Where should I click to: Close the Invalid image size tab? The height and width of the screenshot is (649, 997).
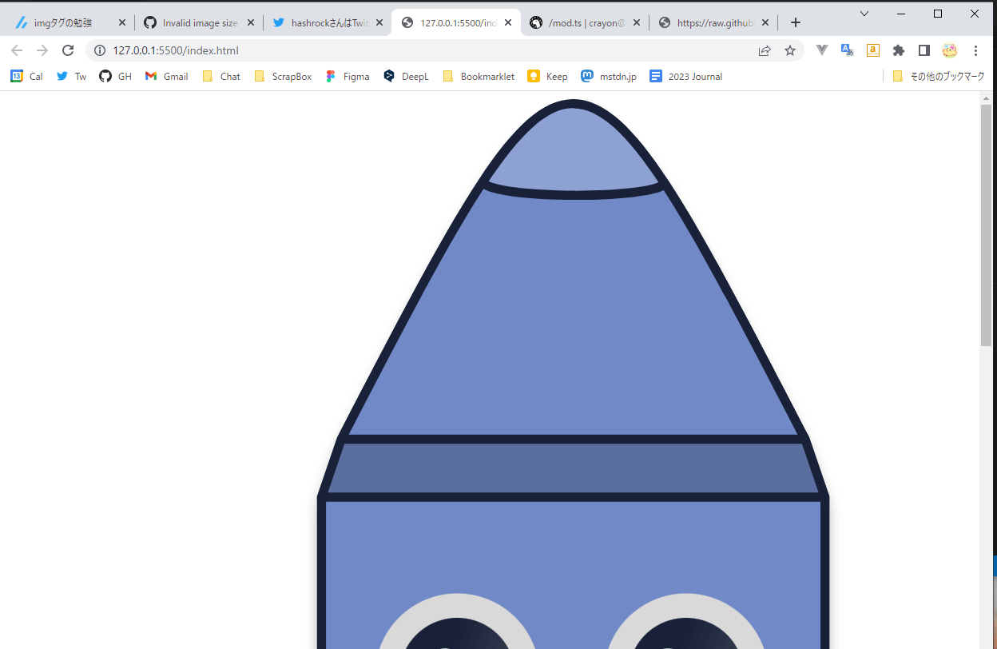pos(250,22)
